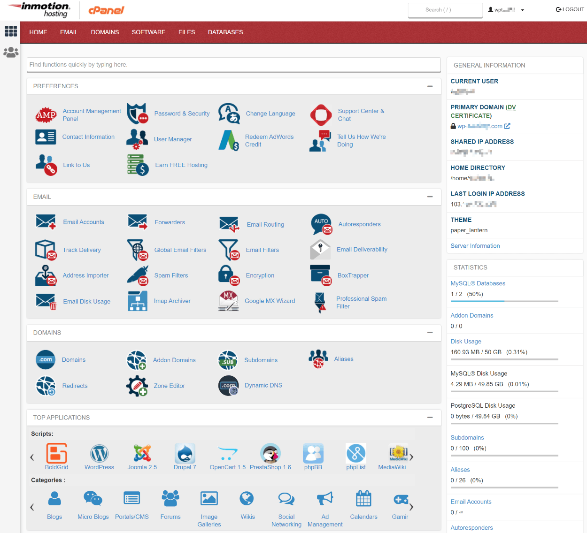Image resolution: width=587 pixels, height=533 pixels.
Task: Open the Email Accounts envelope icon
Action: (x=46, y=222)
